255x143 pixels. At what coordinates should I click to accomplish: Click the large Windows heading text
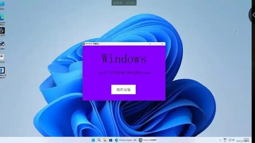[x=124, y=59]
